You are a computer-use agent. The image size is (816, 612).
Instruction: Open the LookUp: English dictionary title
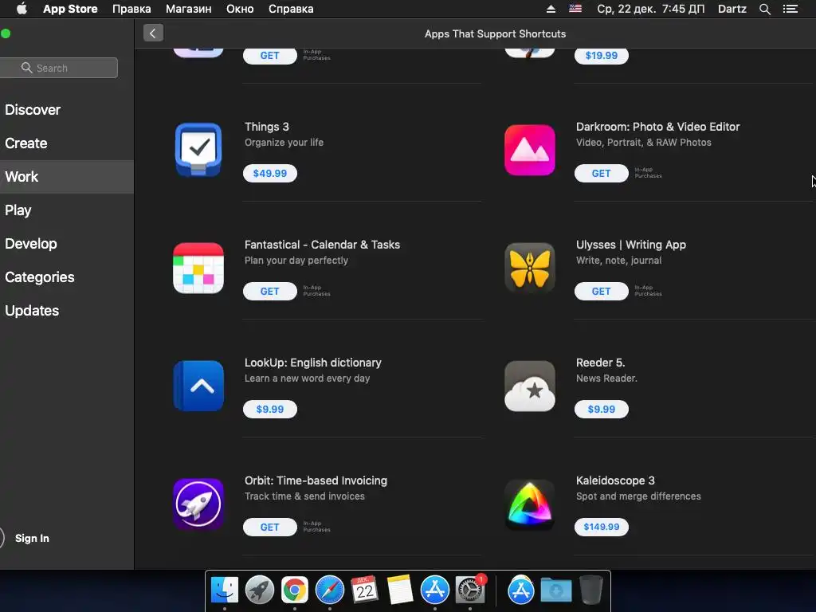pyautogui.click(x=312, y=363)
